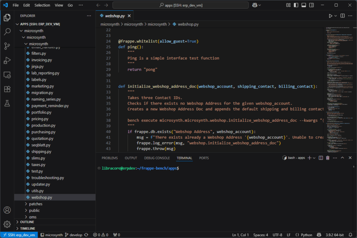This screenshot has height=238, width=357.
Task: Open the File menu
Action: point(15,5)
